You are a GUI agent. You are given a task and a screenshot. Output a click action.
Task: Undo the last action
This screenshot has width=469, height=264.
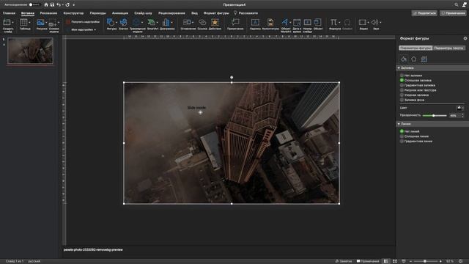click(59, 5)
